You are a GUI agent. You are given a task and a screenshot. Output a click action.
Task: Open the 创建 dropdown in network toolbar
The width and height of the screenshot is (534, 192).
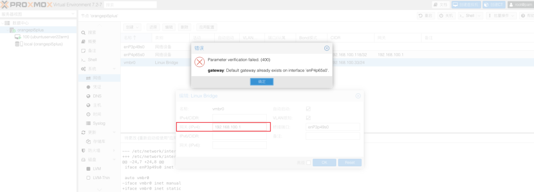click(x=132, y=27)
